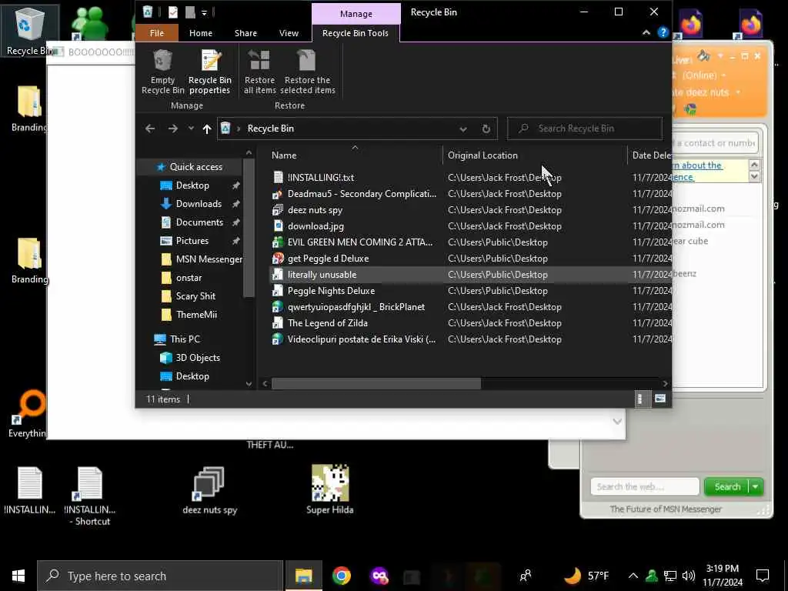
Task: Click Search the web field in MSN Messenger
Action: coord(645,486)
